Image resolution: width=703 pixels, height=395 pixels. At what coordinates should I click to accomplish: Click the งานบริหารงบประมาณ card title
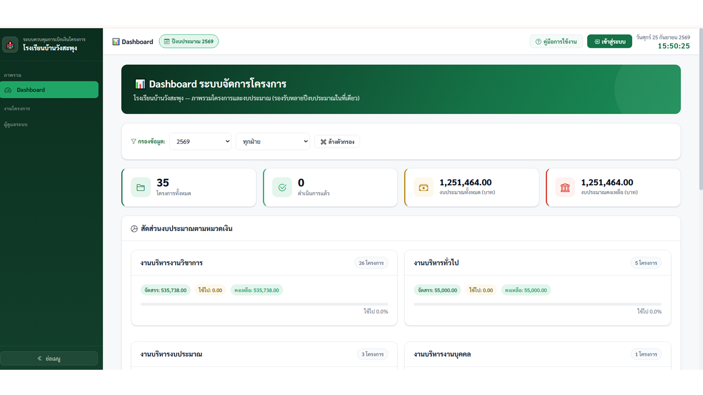[x=171, y=354]
